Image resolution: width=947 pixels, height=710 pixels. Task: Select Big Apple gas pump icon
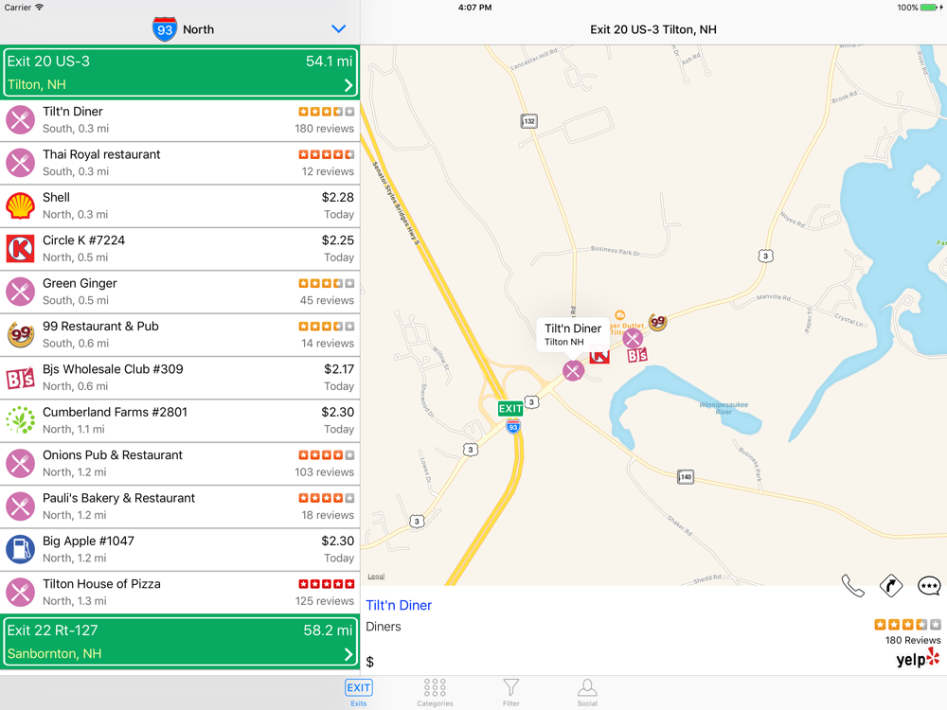[x=21, y=549]
